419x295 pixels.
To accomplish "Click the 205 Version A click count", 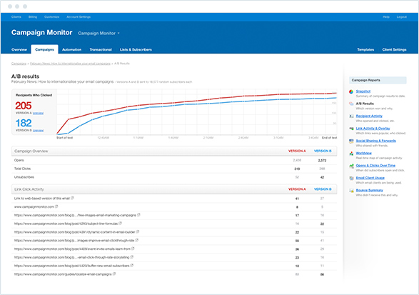I will [x=24, y=106].
